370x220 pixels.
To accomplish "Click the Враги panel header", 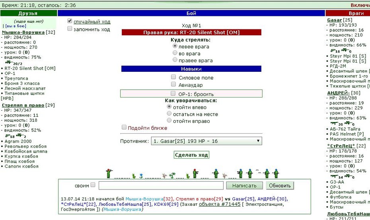I will coord(348,13).
